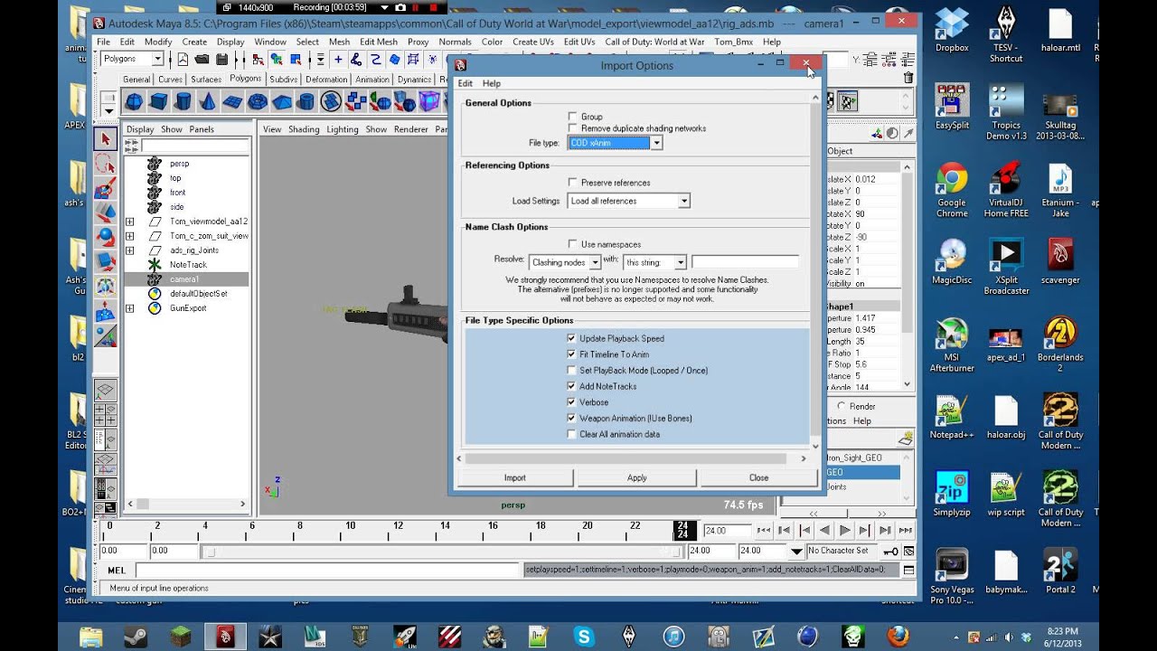Viewport: 1157px width, 651px height.
Task: Click the name clash string input field
Action: point(746,262)
